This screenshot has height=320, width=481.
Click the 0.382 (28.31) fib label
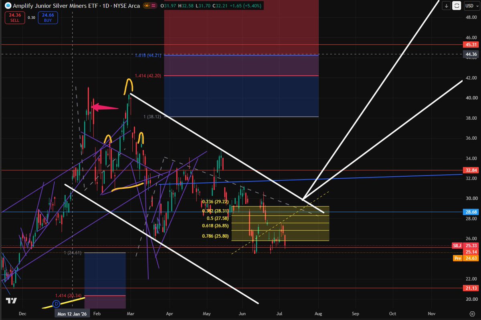click(214, 210)
